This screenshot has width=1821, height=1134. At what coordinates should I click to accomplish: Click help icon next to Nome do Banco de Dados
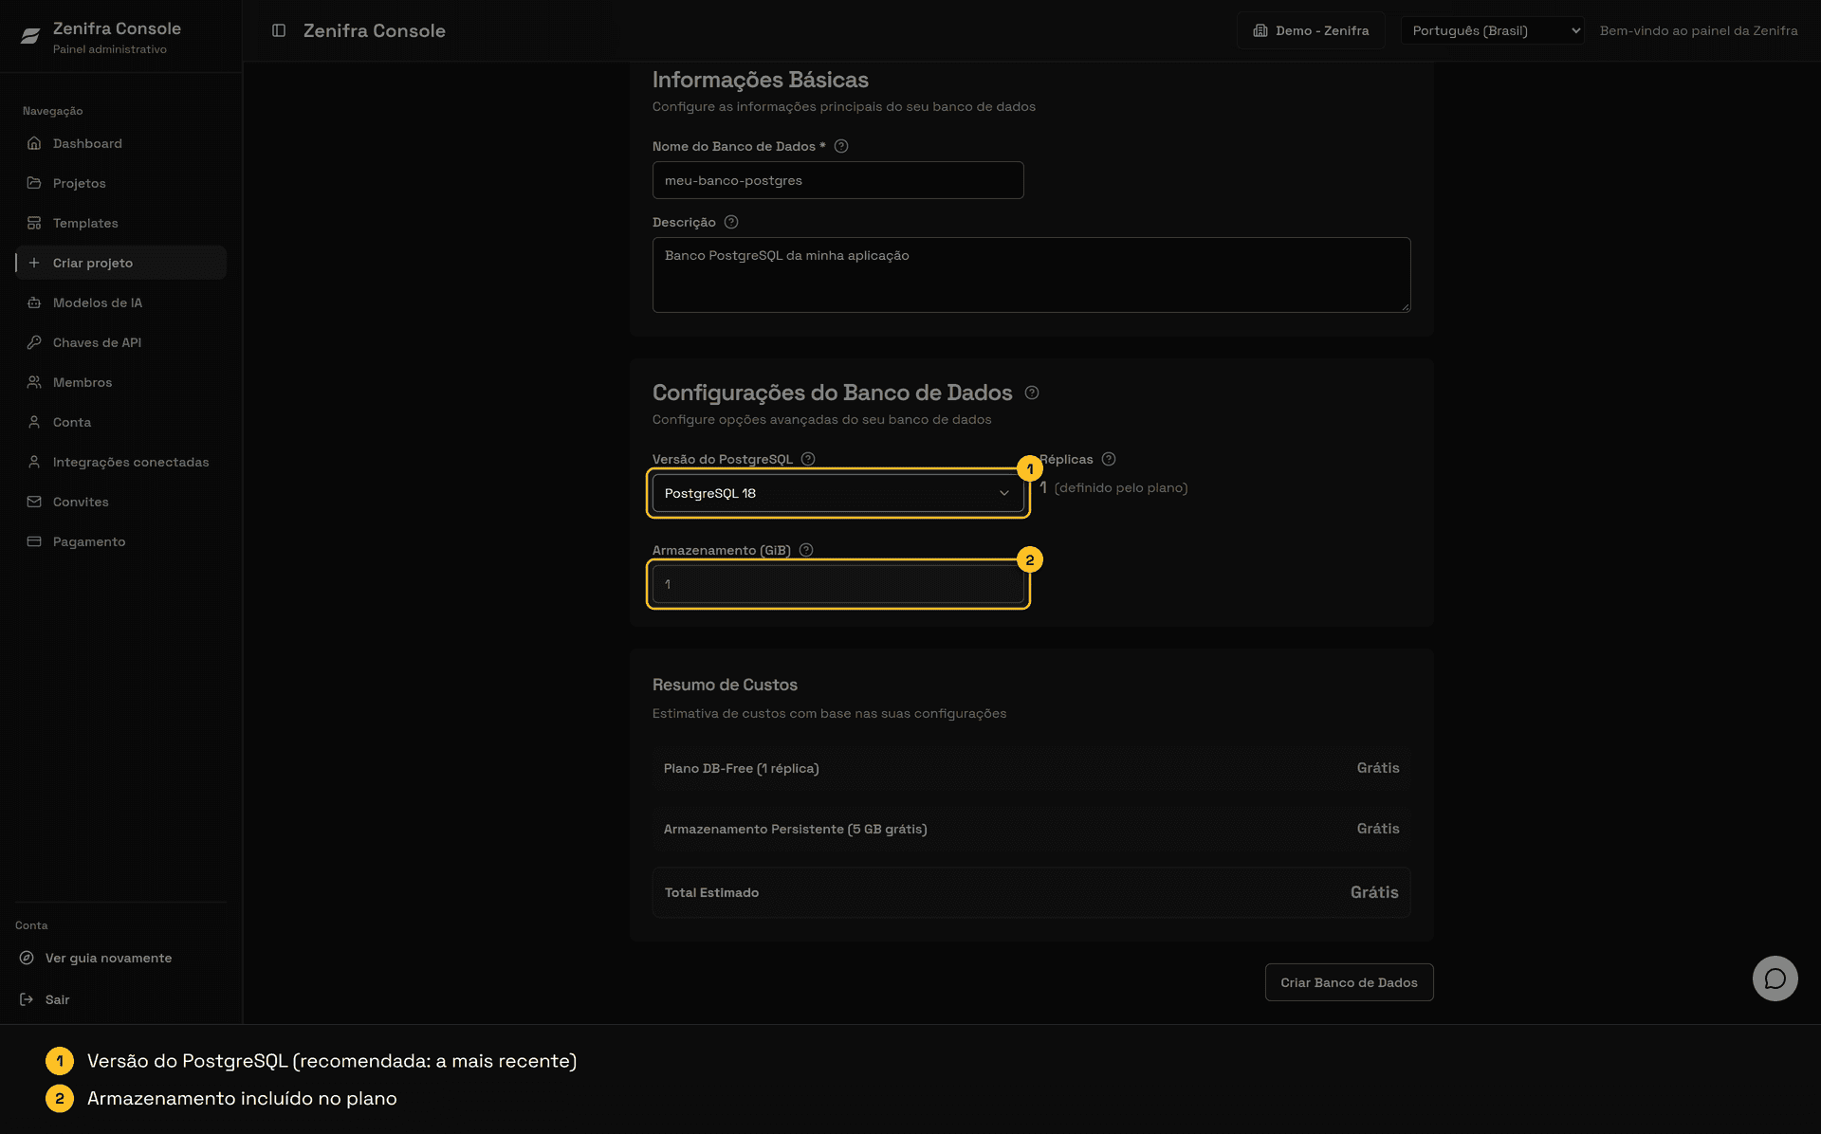841,146
